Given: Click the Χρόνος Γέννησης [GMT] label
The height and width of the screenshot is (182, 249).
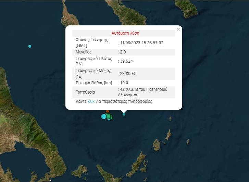Looking at the screenshot, I should (91, 43).
